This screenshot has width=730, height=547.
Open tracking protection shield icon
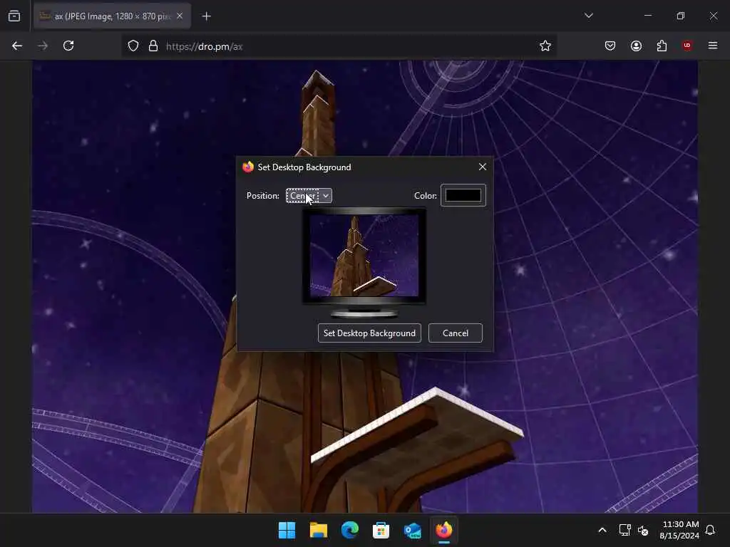[133, 46]
